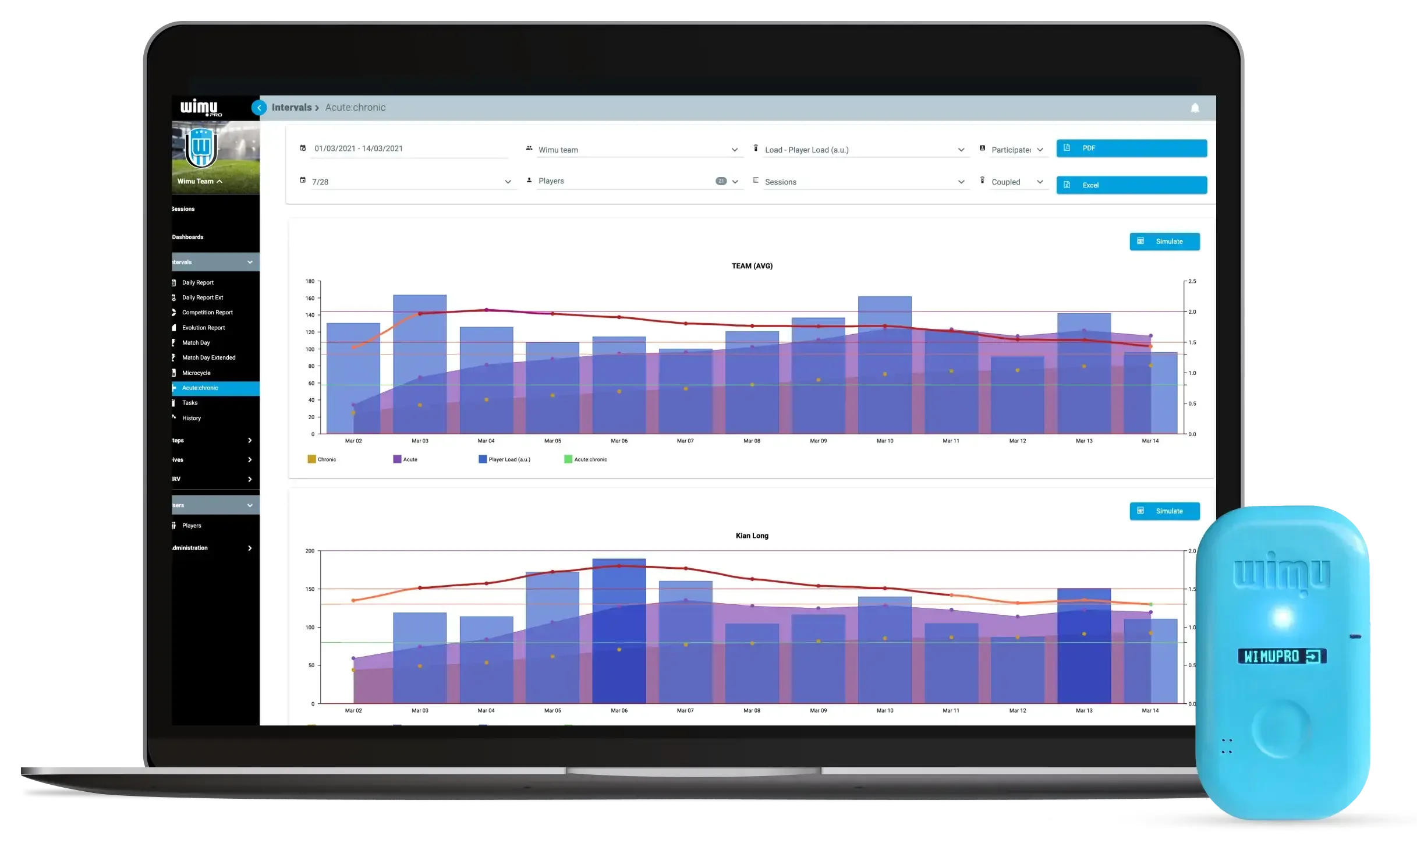
Task: Click the Mar 06 bar in Kian Long chart
Action: 619,631
